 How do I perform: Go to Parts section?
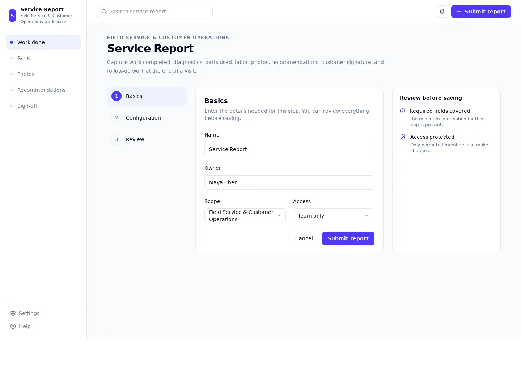tap(43, 58)
